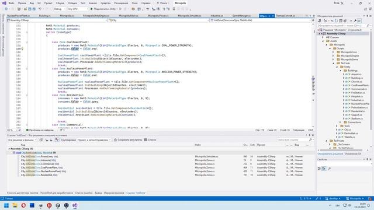Collapse the Assembly-CSharp group in the references list
Image resolution: width=374 pixels, height=210 pixels.
point(9,149)
